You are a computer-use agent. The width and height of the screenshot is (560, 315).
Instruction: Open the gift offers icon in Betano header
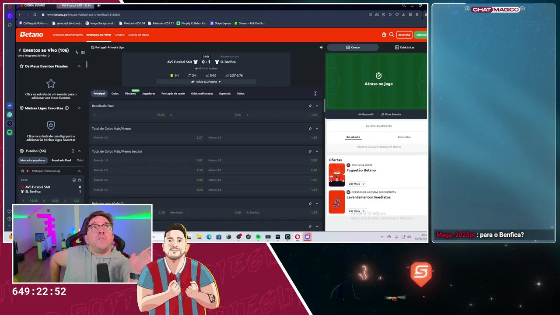pyautogui.click(x=384, y=35)
